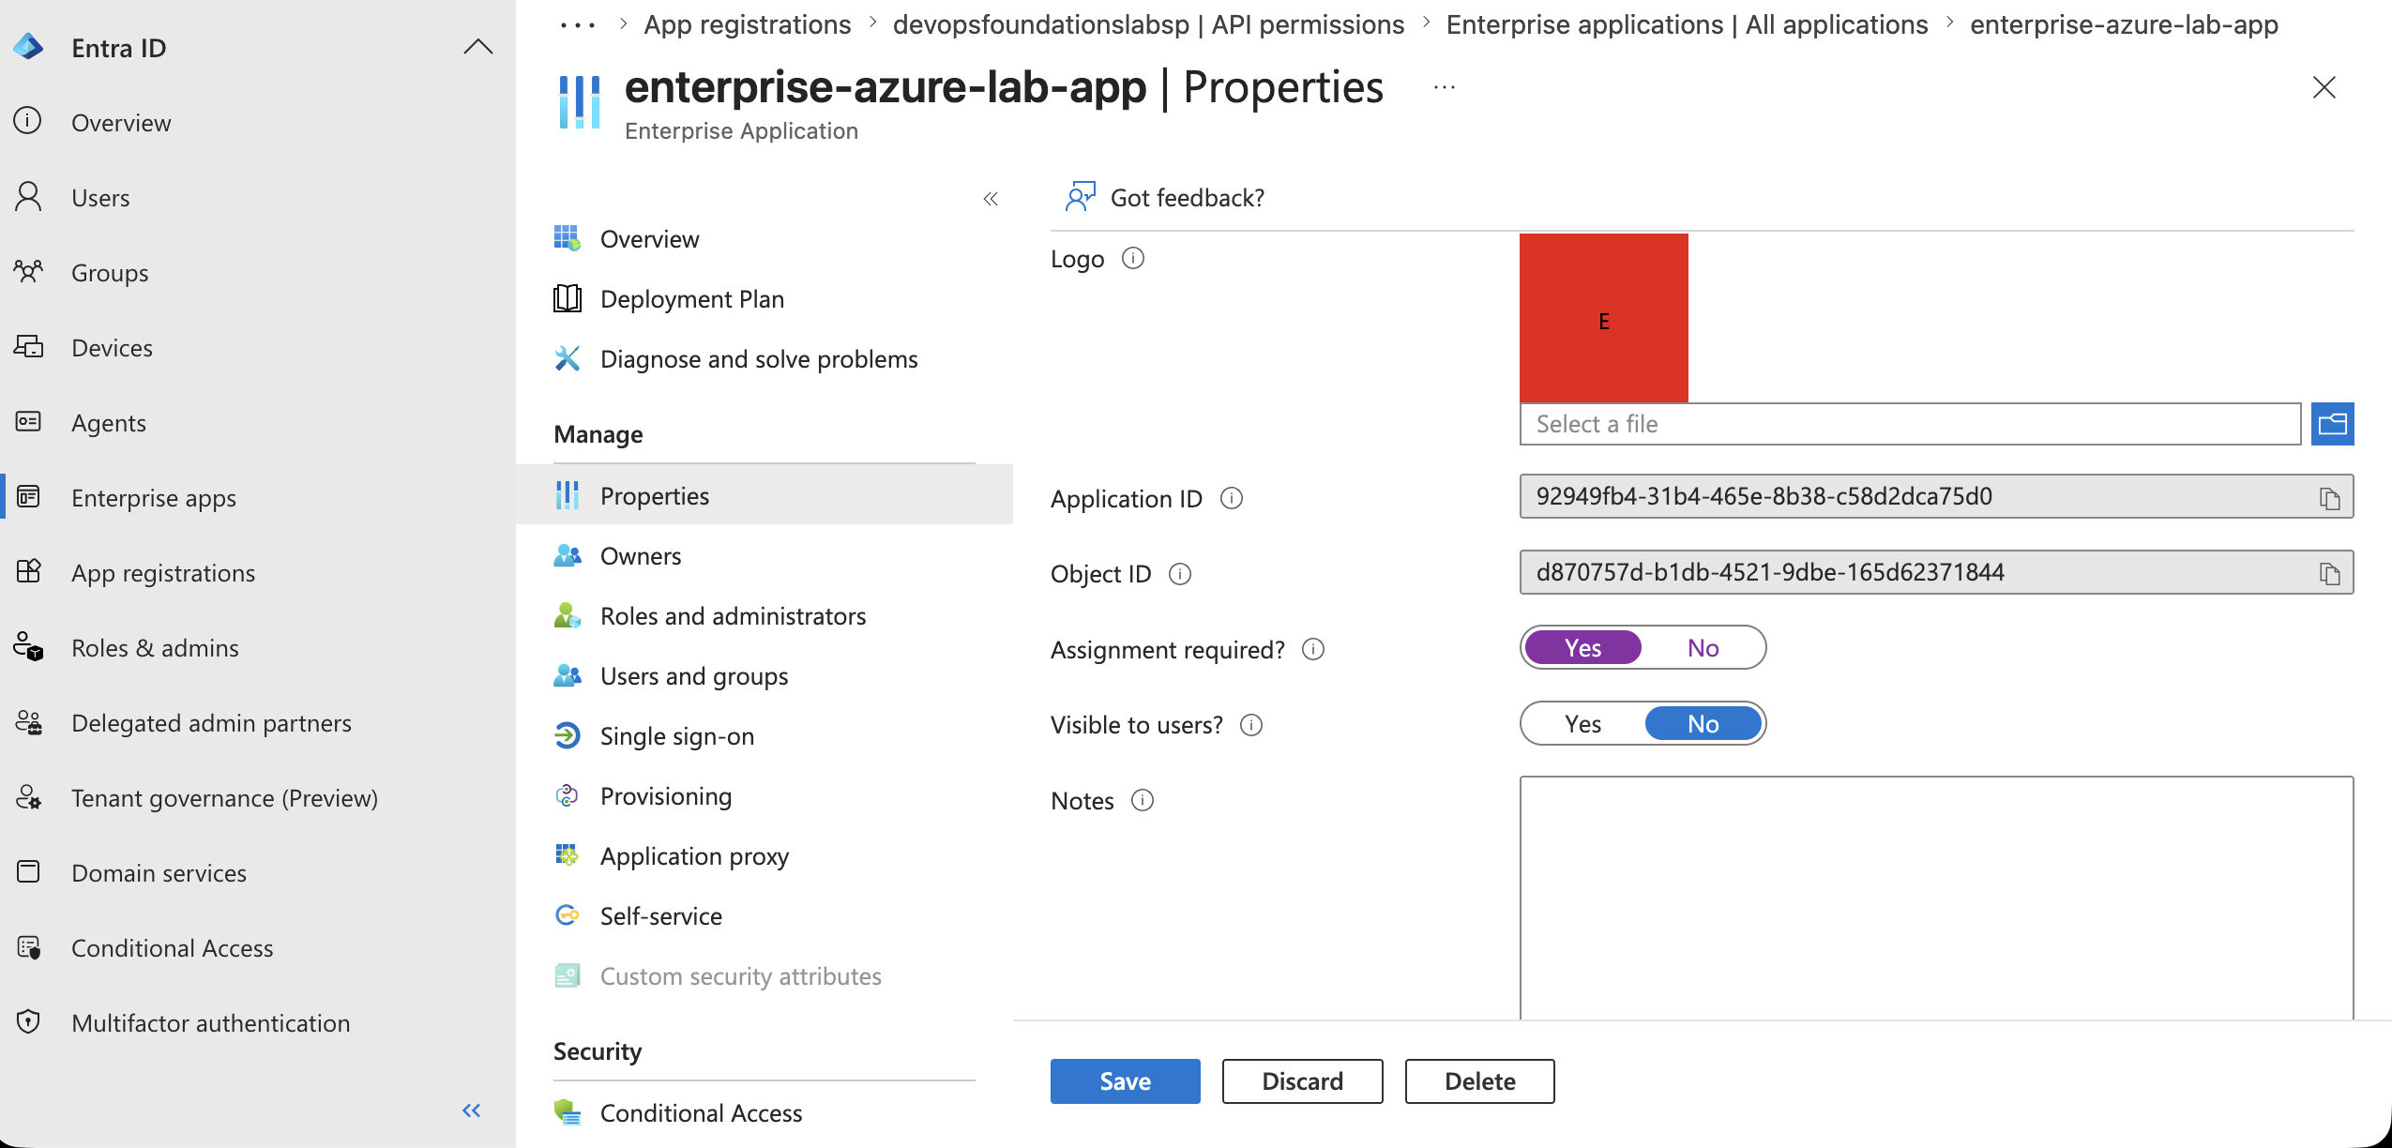The image size is (2392, 1148).
Task: Set Visible to users to Yes
Action: (x=1583, y=723)
